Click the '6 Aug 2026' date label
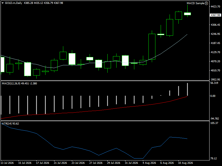Viewport: 222px width, 166px height. click(x=167, y=163)
